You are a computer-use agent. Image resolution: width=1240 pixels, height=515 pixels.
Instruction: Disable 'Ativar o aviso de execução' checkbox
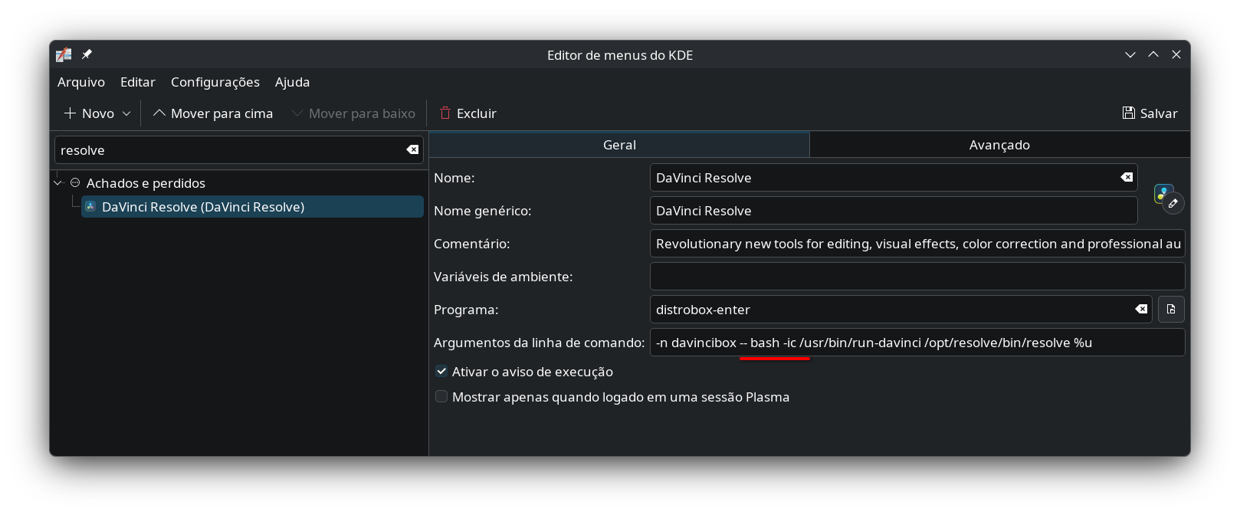pos(441,372)
